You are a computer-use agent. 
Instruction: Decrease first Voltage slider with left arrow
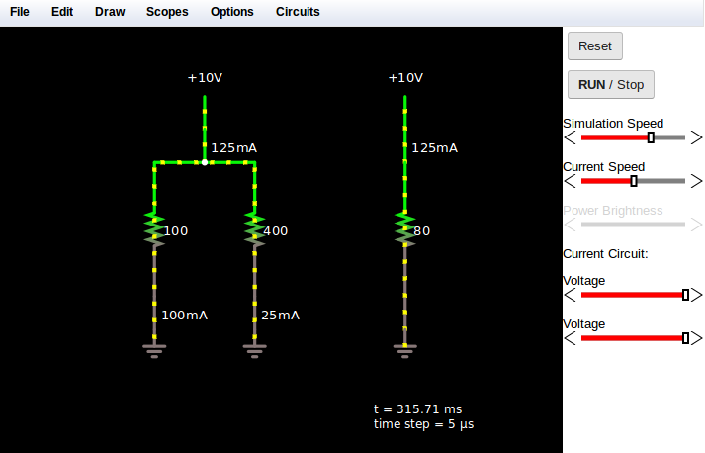click(571, 295)
